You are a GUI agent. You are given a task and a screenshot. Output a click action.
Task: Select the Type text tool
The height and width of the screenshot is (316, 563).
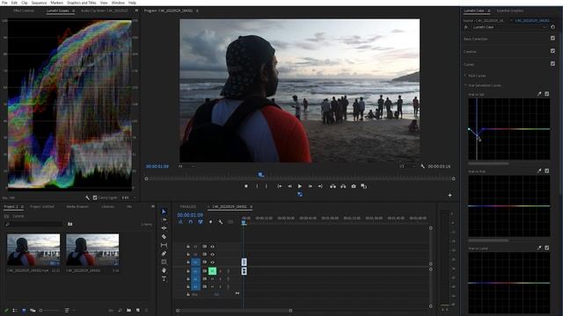pos(164,279)
